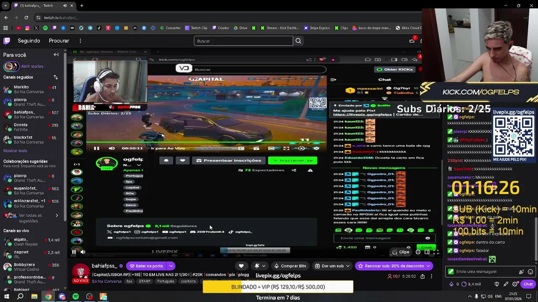Open blackx1st channel in sidebar
The height and width of the screenshot is (302, 538).
click(33, 140)
